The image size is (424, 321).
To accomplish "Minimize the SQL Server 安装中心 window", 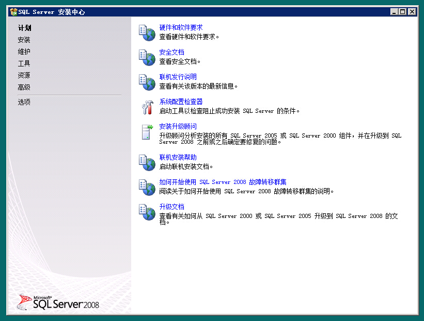I will pos(395,12).
